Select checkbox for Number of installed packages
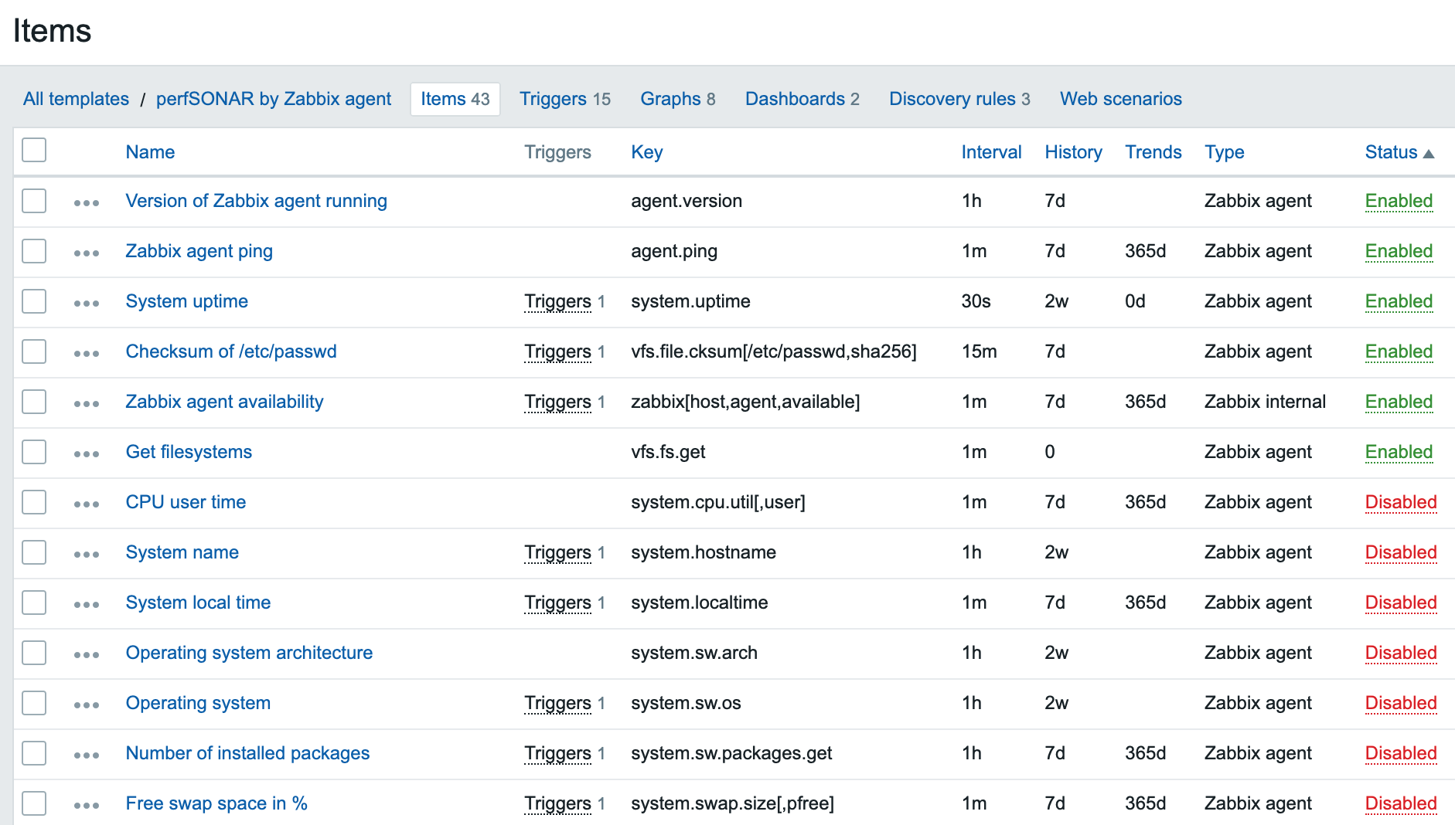 coord(34,753)
